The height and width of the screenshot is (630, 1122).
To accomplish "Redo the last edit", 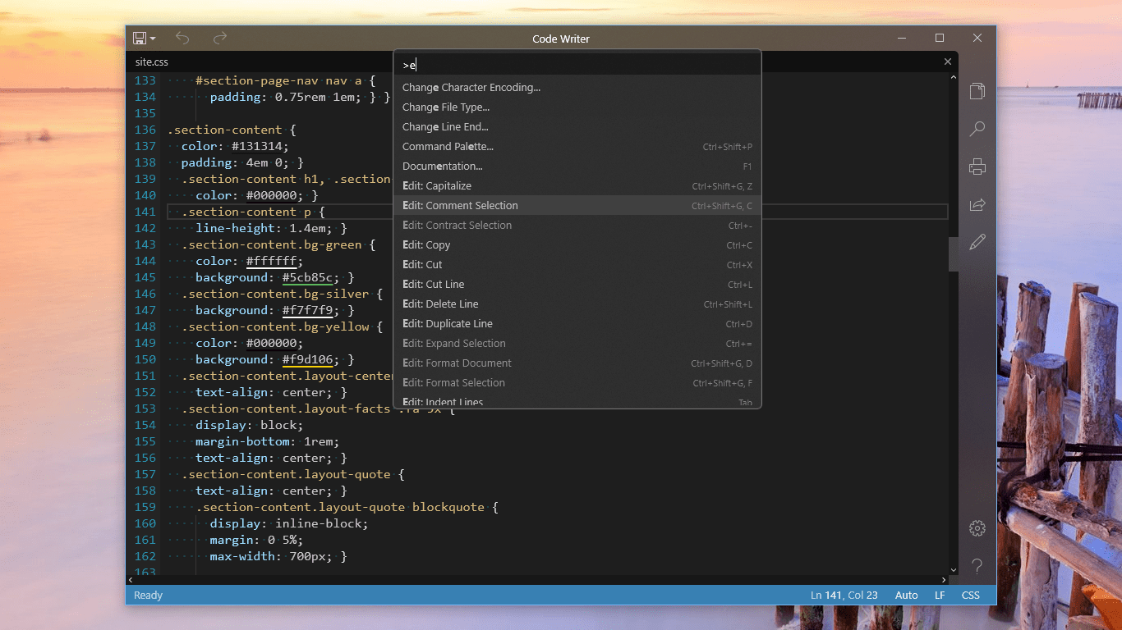I will point(218,38).
